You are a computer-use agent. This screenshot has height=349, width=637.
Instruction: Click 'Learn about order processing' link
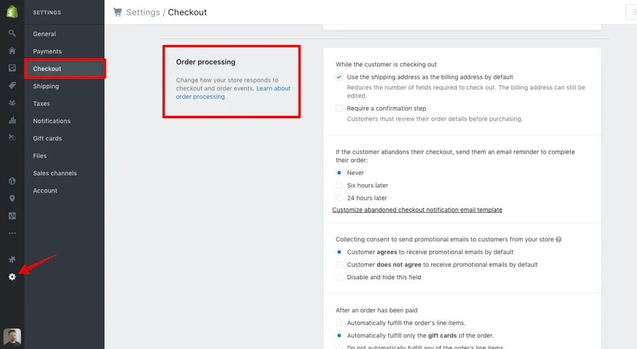click(273, 89)
